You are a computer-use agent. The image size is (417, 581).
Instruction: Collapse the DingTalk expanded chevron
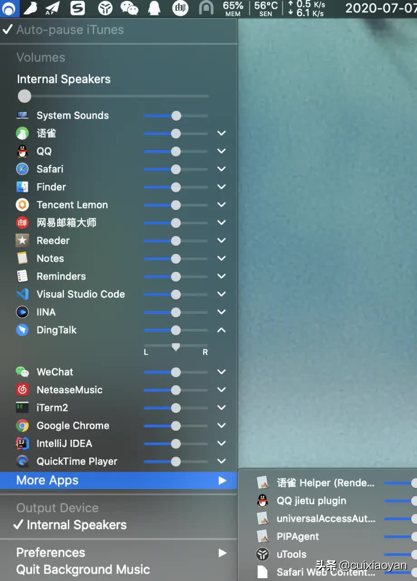[221, 330]
